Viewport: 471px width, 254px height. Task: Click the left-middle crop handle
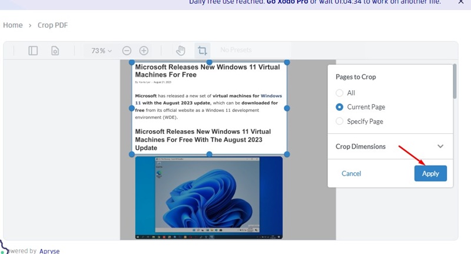pos(131,108)
